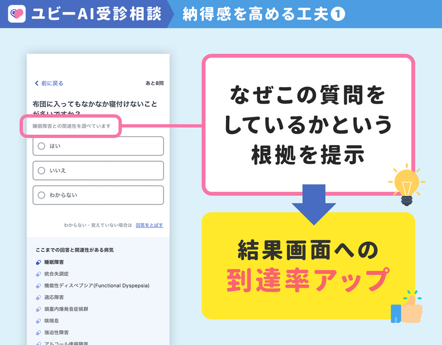Click the question text 布団に入ってもなかなか寝付けないこと
The height and width of the screenshot is (345, 442).
point(94,104)
